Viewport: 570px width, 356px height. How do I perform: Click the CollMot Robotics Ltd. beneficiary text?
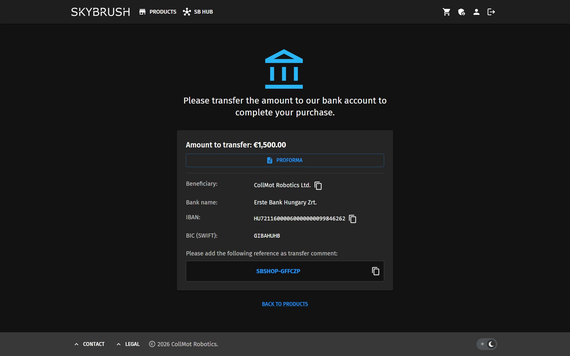point(282,185)
